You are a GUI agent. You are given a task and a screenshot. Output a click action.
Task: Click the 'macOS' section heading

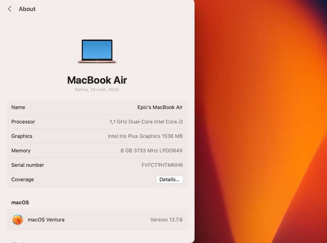pyautogui.click(x=20, y=203)
